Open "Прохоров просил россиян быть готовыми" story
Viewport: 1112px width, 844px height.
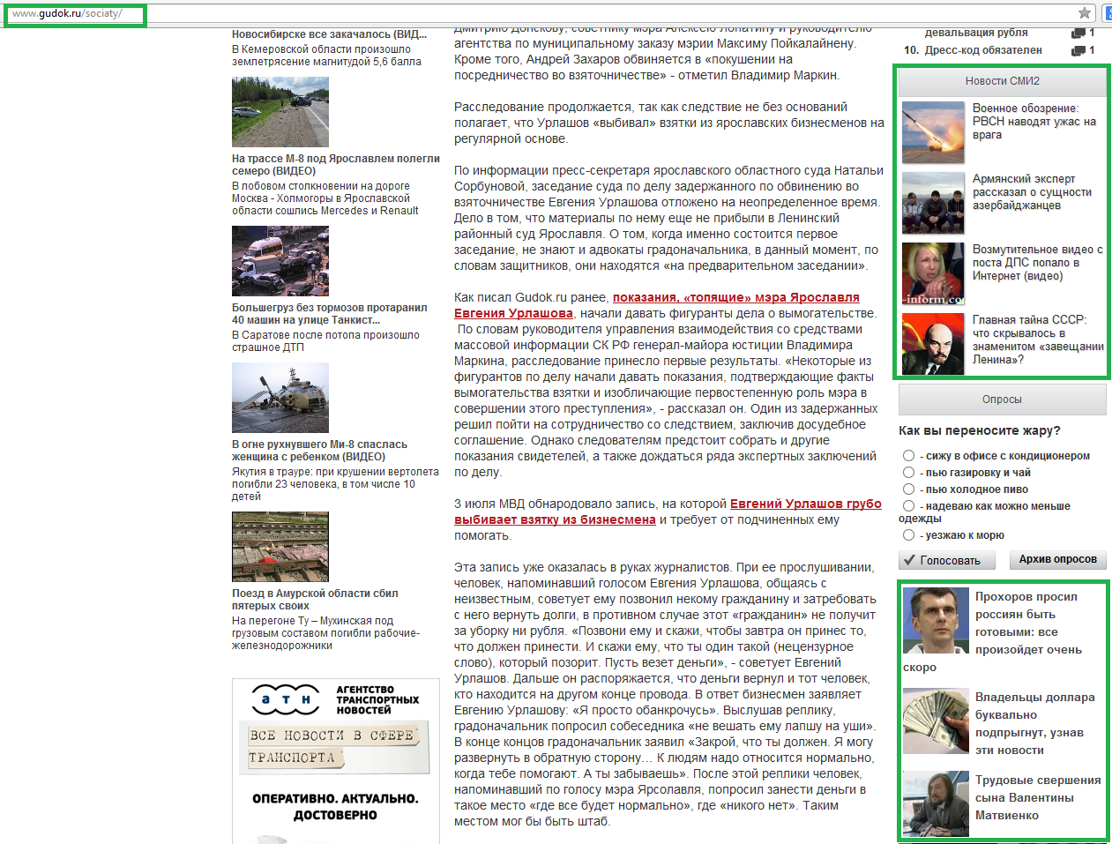(x=1026, y=623)
